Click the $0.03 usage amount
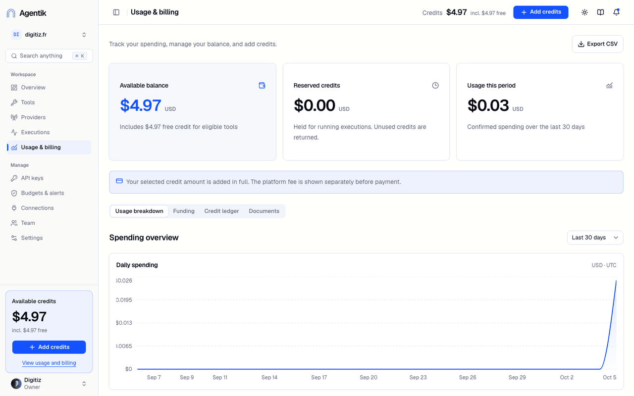 (x=488, y=105)
